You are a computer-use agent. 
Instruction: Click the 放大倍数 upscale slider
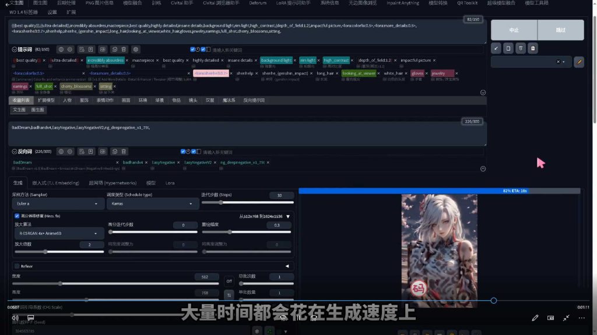click(x=59, y=251)
